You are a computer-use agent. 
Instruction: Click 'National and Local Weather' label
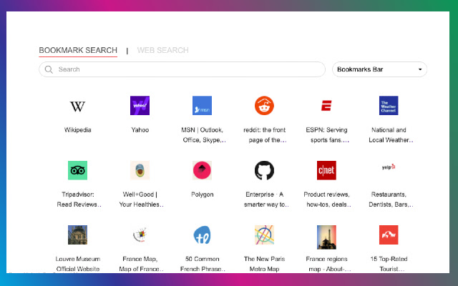coord(391,135)
